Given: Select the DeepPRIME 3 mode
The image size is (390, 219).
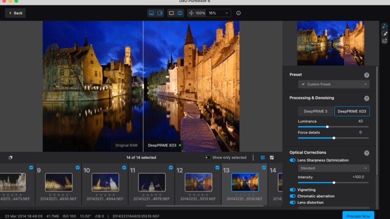Looking at the screenshot, I should tap(315, 111).
